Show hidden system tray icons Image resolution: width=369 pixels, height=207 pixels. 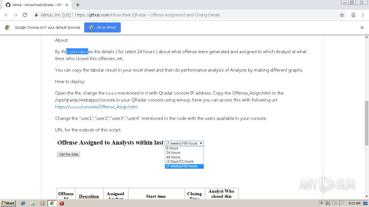pos(321,203)
